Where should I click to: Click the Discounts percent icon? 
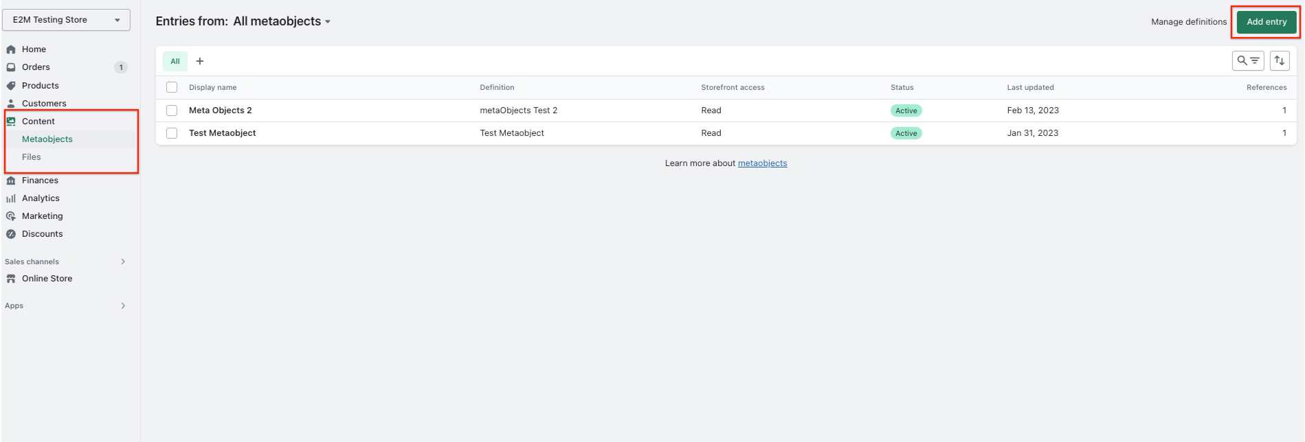point(11,234)
